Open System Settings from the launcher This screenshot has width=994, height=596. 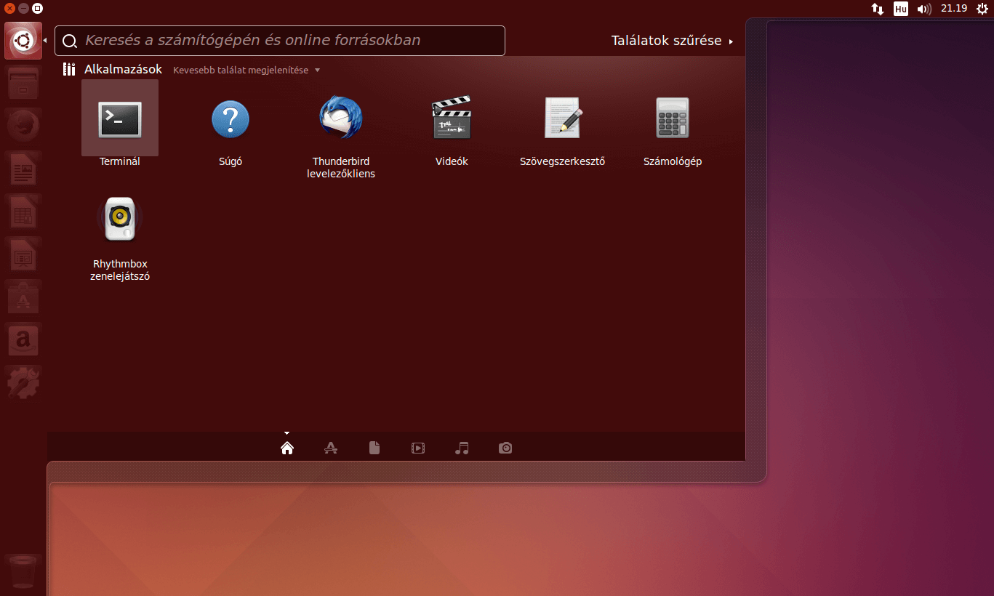(23, 383)
